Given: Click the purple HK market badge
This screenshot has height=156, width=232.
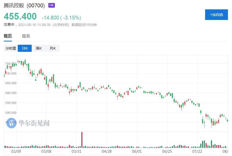Looking at the screenshot, I should click(x=51, y=5).
